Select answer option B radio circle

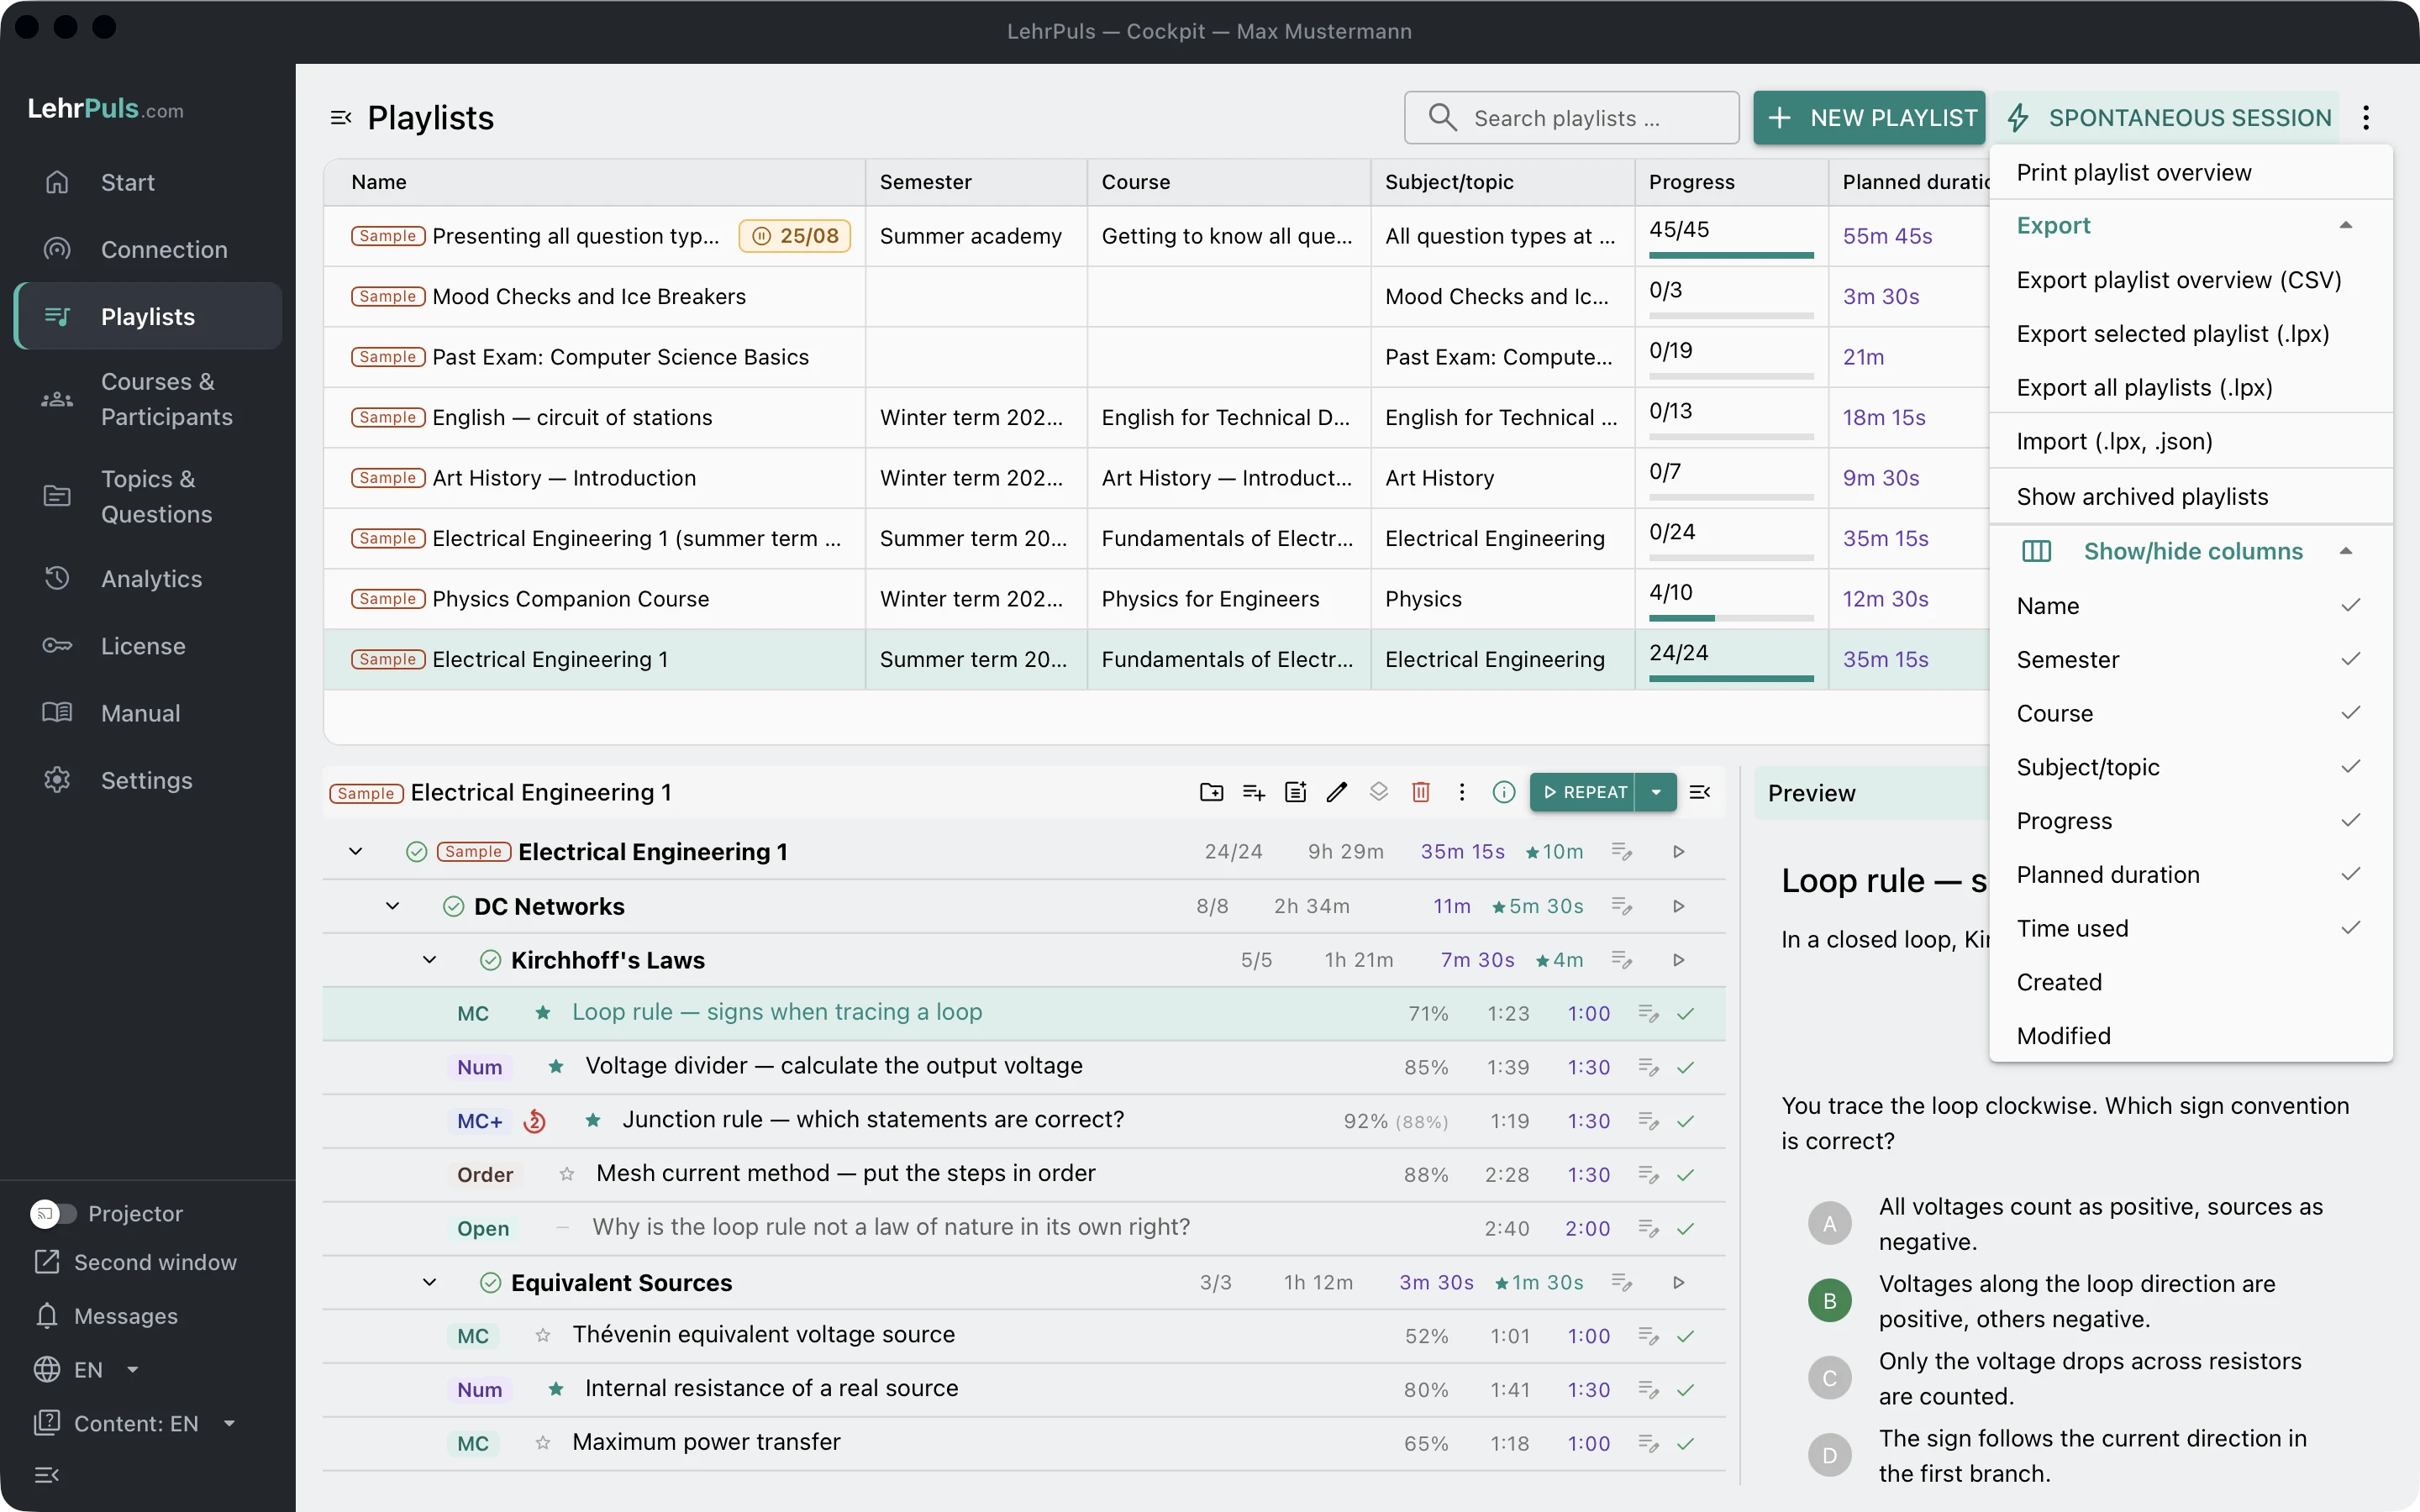coord(1829,1300)
